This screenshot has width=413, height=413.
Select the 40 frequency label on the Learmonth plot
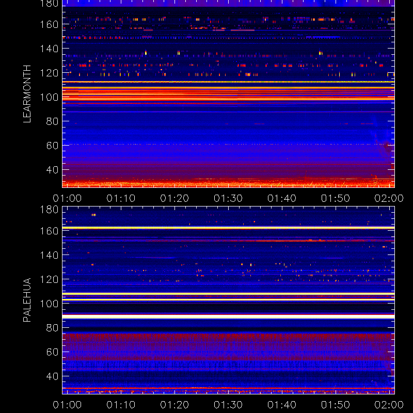point(52,170)
